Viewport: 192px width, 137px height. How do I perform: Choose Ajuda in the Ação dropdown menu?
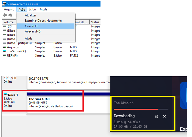tap(46, 39)
